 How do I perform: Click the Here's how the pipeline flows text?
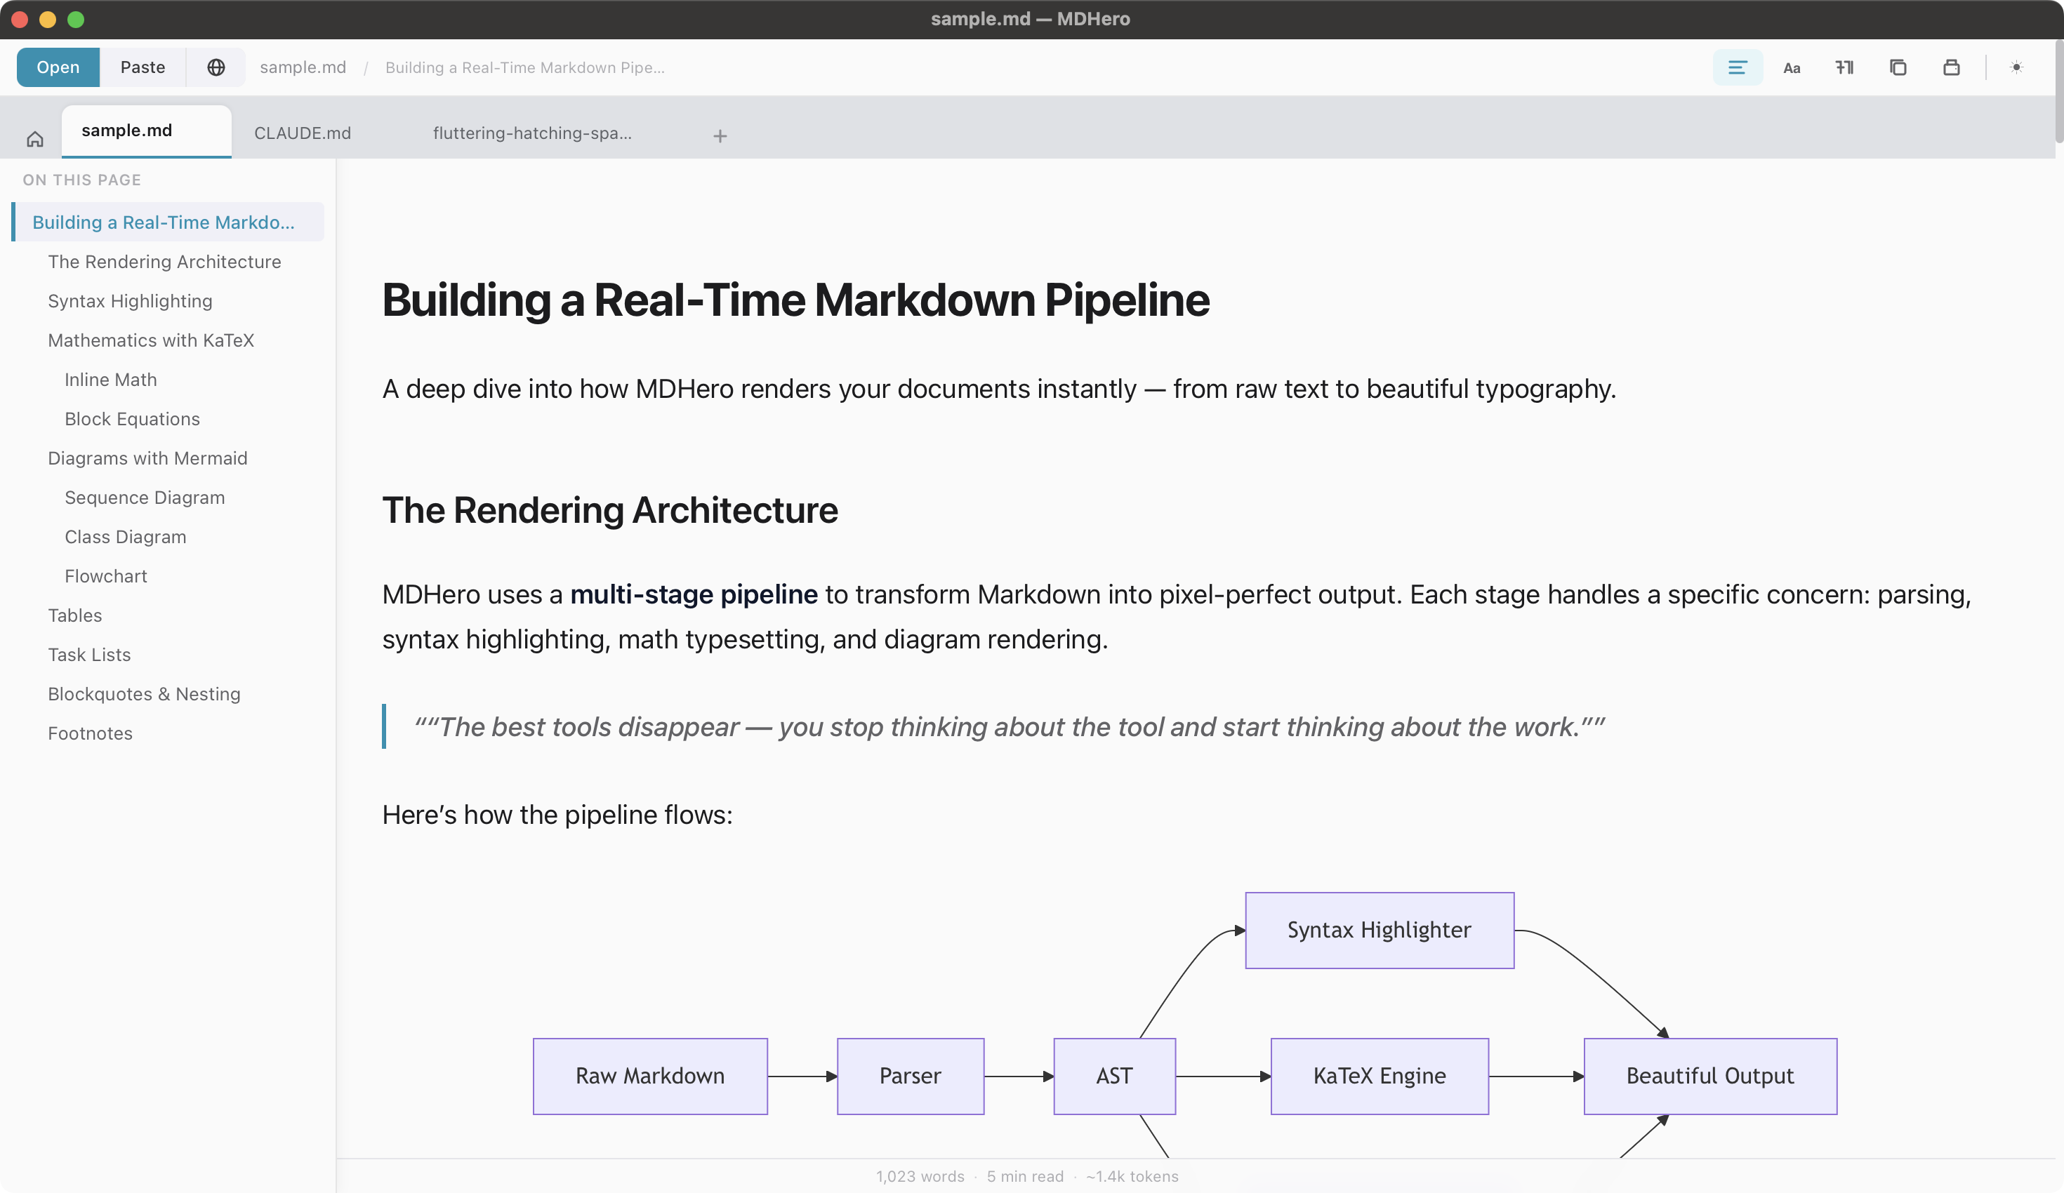(557, 815)
